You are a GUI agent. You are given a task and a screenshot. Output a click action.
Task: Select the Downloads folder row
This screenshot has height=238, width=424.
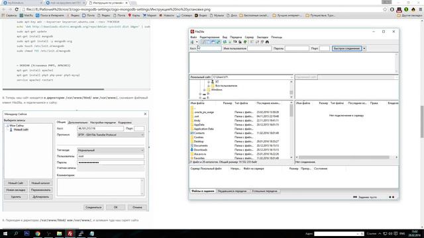(200, 150)
